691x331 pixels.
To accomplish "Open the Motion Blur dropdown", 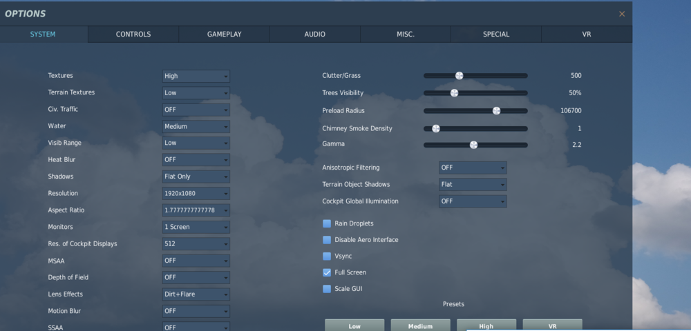I will coord(196,311).
